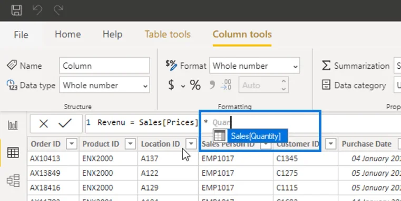The image size is (401, 201).
Task: Click the decimal places icon
Action: [226, 85]
